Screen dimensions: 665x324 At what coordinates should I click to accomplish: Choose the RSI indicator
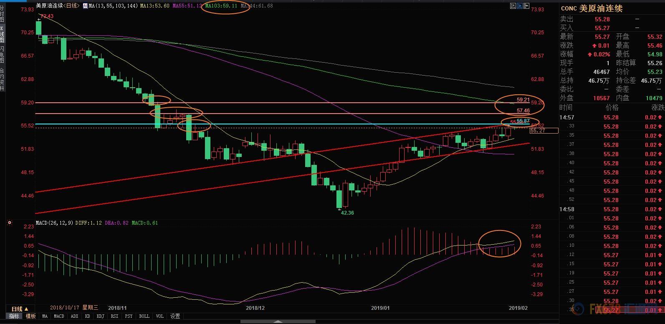pos(115,316)
